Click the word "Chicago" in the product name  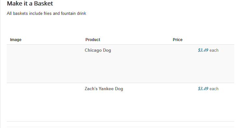(x=93, y=50)
